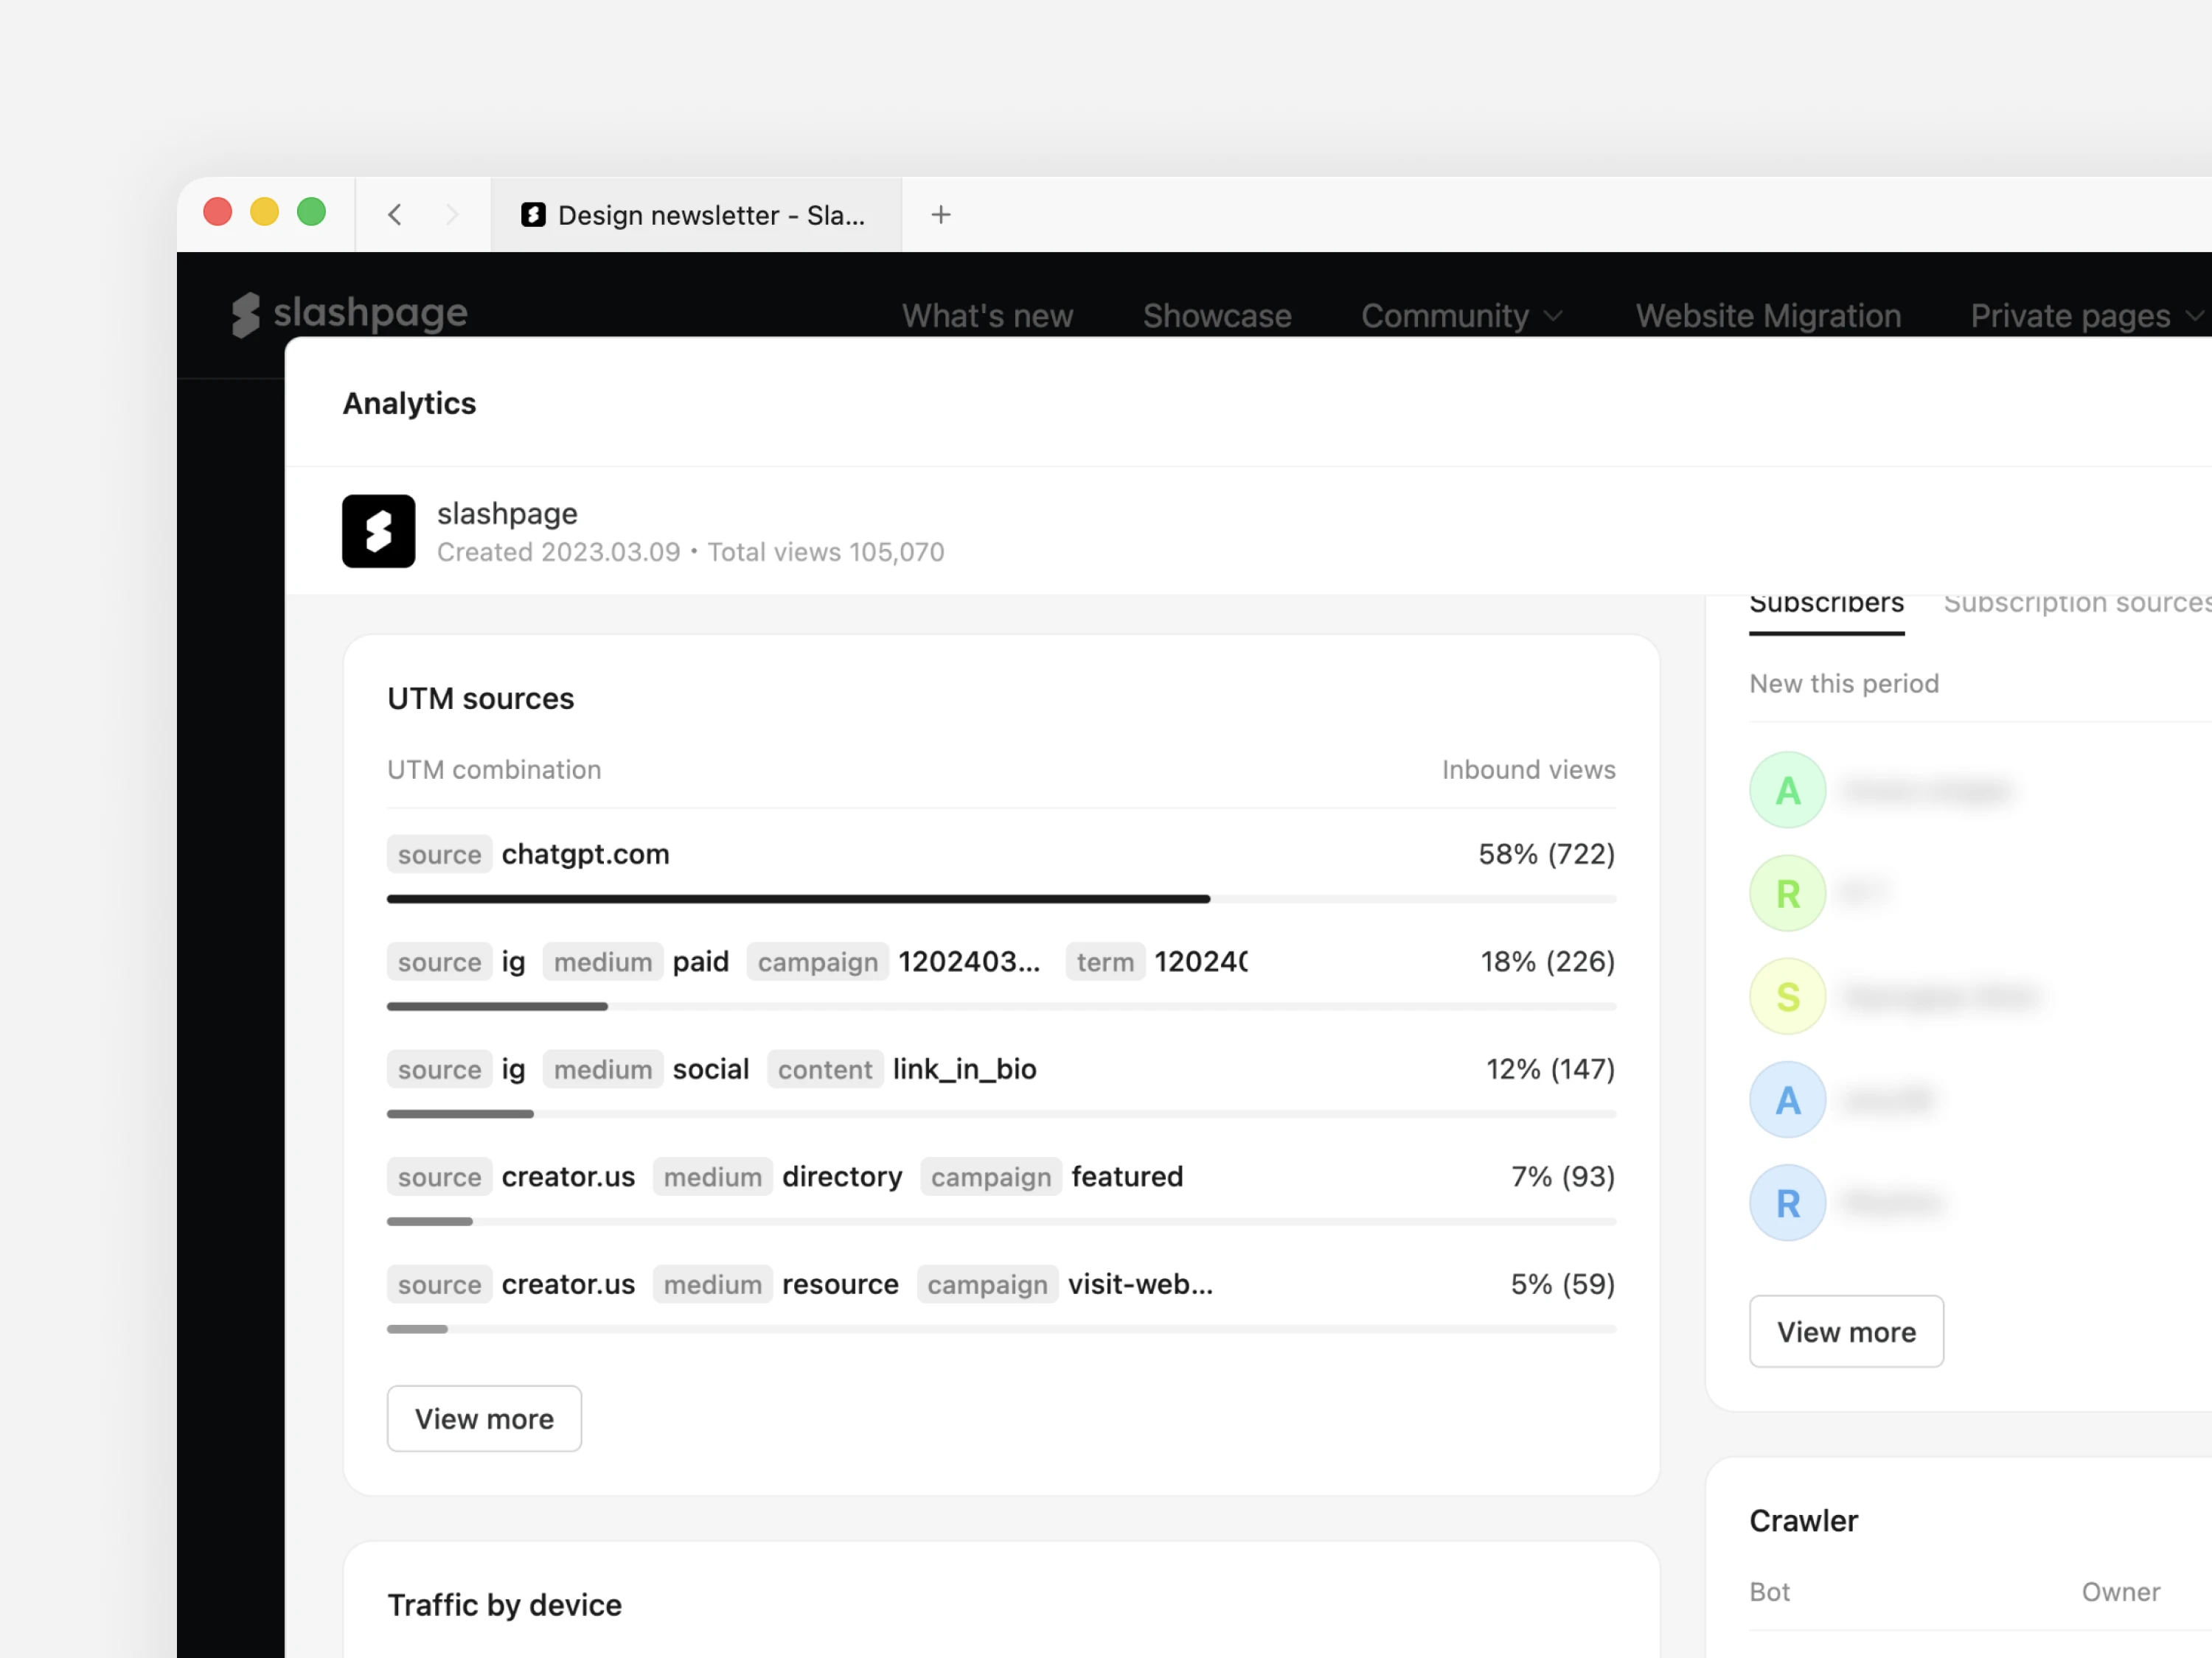Click the directory medium value

(842, 1178)
